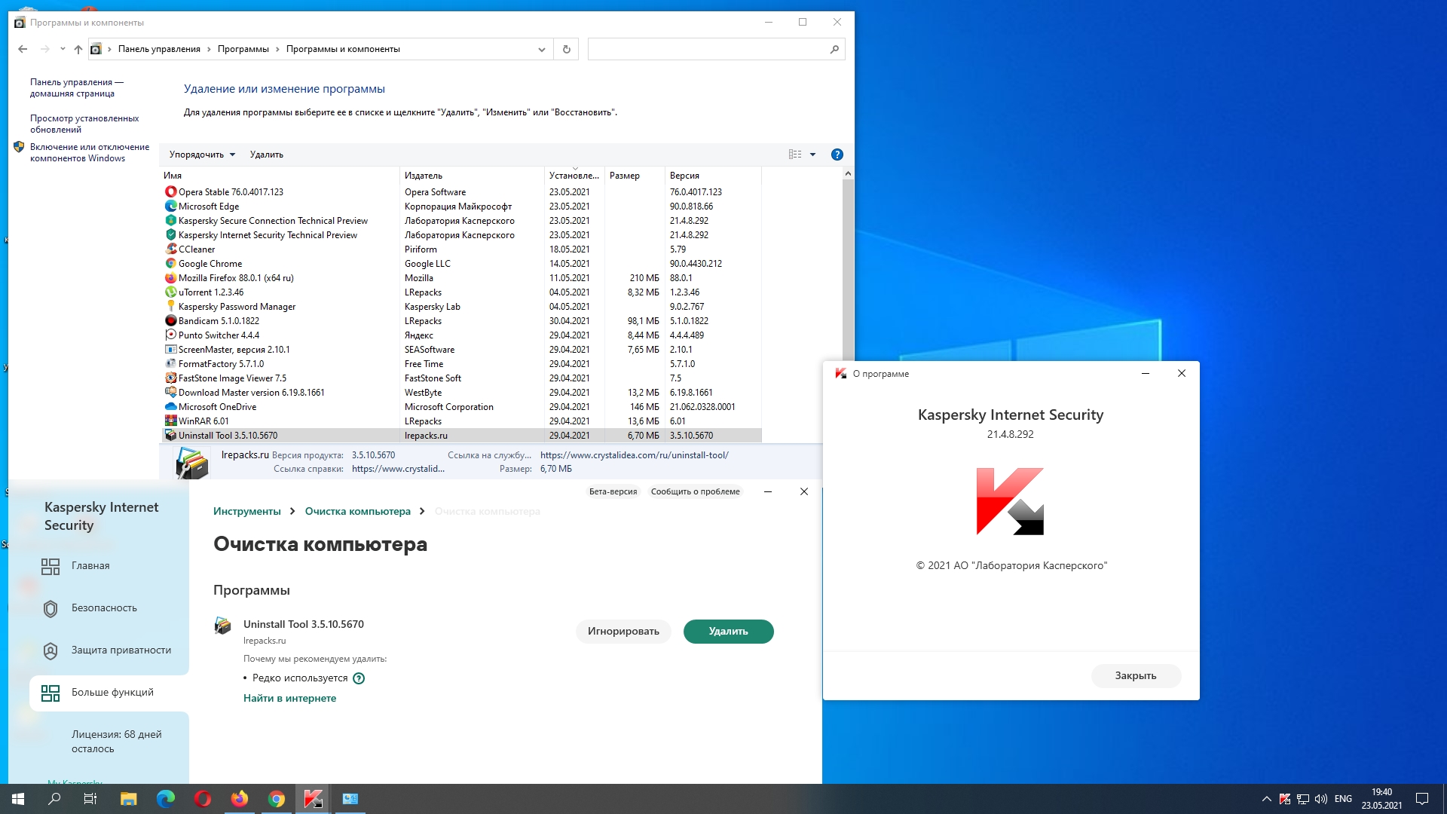Screen dimensions: 1447x814
Task: Click the uTorrent icon in programs list
Action: point(171,292)
